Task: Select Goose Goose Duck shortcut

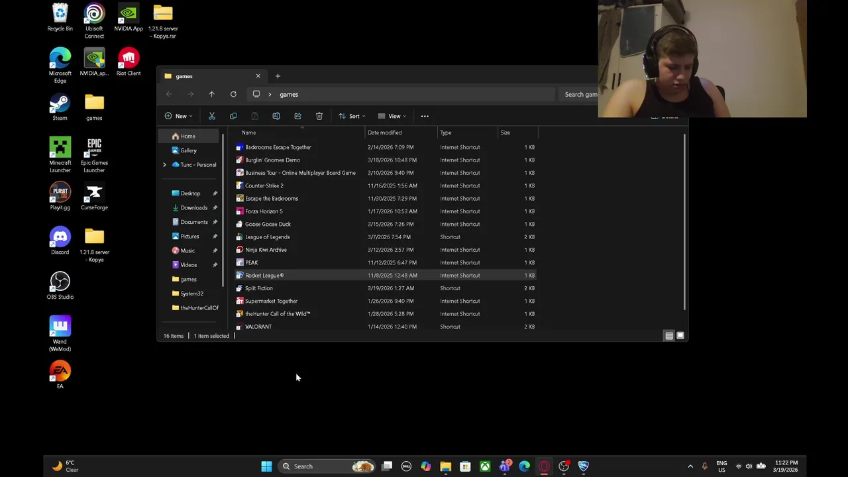Action: click(386, 224)
